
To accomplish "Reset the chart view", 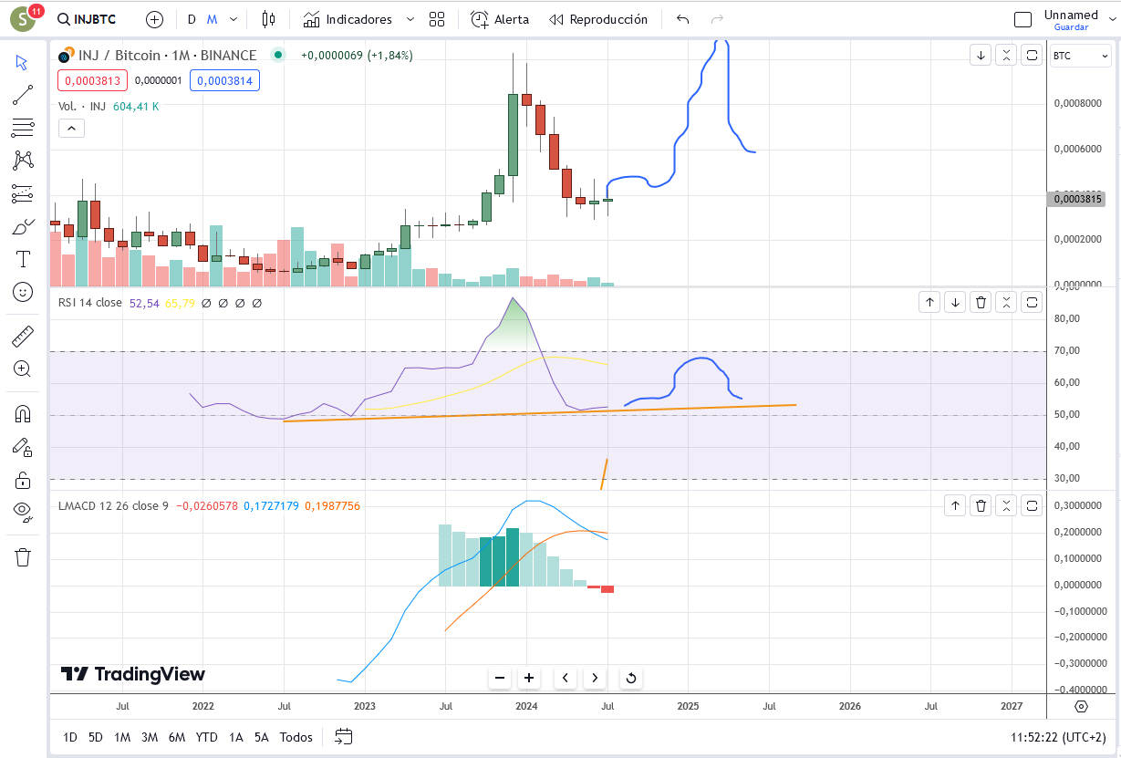I will 630,678.
